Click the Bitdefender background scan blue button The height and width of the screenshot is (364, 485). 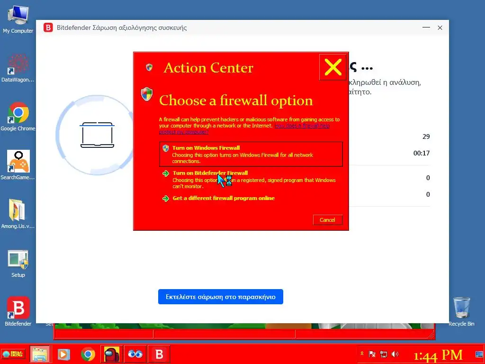(x=221, y=297)
